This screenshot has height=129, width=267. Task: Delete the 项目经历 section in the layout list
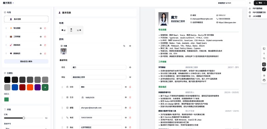click(x=45, y=45)
